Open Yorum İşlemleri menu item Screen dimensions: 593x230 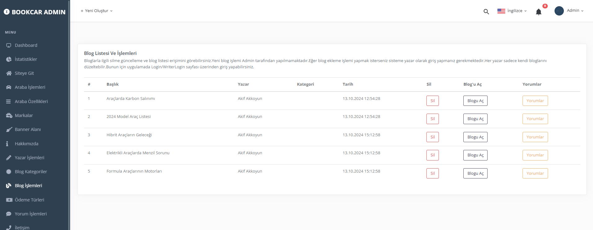click(31, 214)
